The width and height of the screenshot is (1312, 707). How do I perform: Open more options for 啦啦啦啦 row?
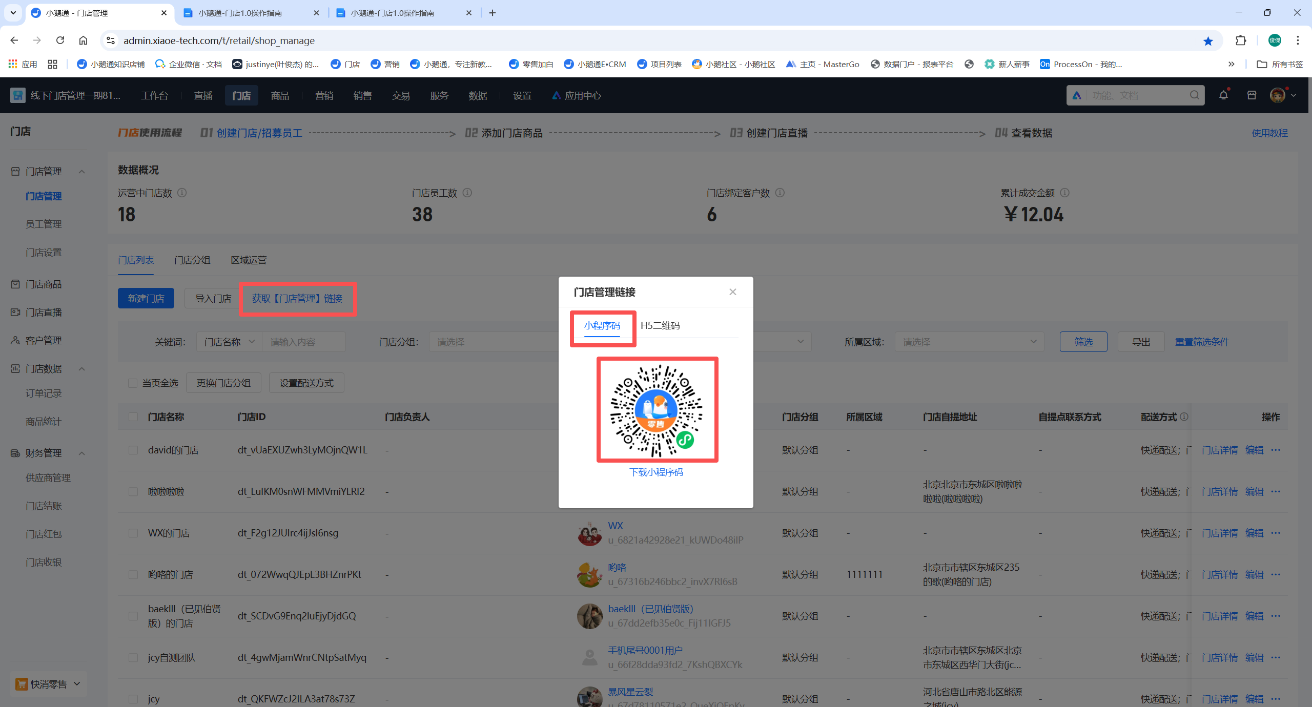(1276, 491)
